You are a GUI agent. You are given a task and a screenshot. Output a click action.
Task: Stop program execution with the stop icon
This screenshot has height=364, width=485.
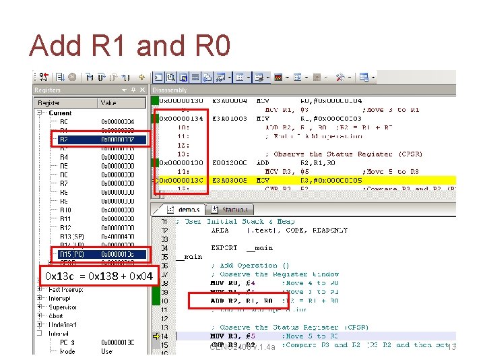tap(72, 77)
